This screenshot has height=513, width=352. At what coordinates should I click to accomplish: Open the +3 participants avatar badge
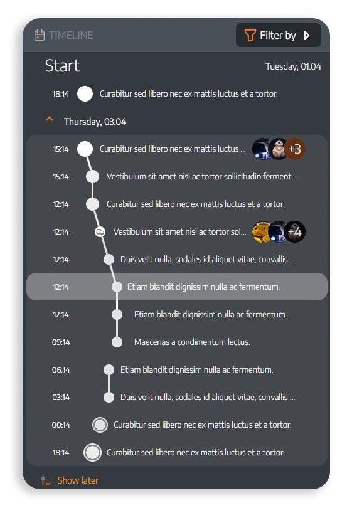click(294, 149)
